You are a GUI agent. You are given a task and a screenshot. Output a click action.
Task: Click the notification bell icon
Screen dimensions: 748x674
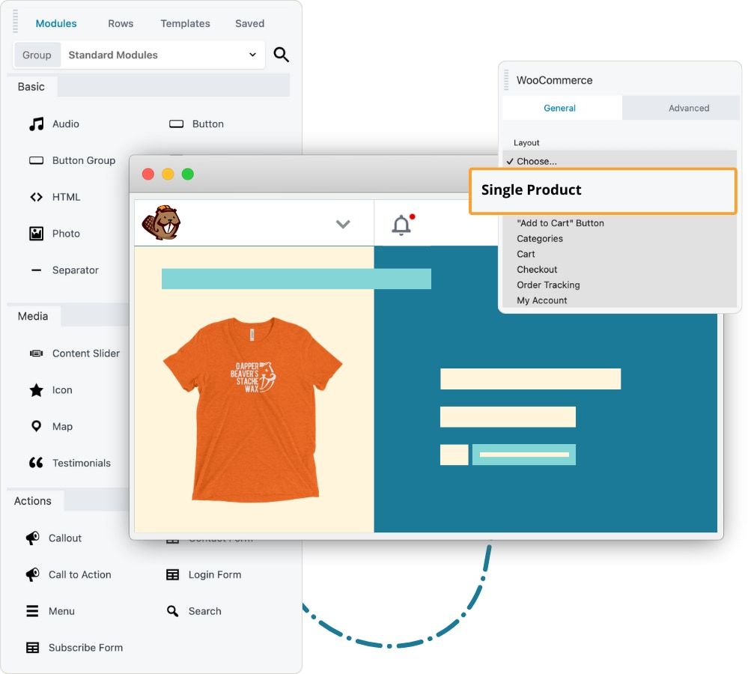(x=403, y=224)
